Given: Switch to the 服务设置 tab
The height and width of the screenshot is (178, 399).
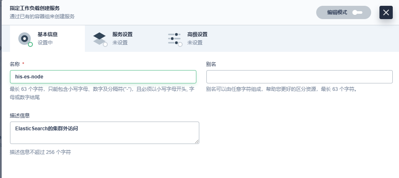Looking at the screenshot, I should click(x=122, y=34).
